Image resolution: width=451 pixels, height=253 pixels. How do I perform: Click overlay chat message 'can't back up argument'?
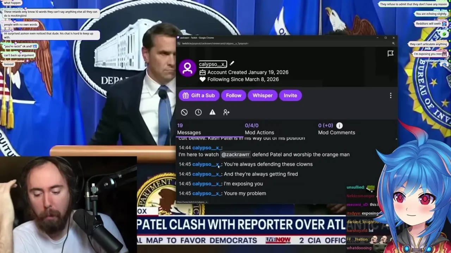coord(19,55)
